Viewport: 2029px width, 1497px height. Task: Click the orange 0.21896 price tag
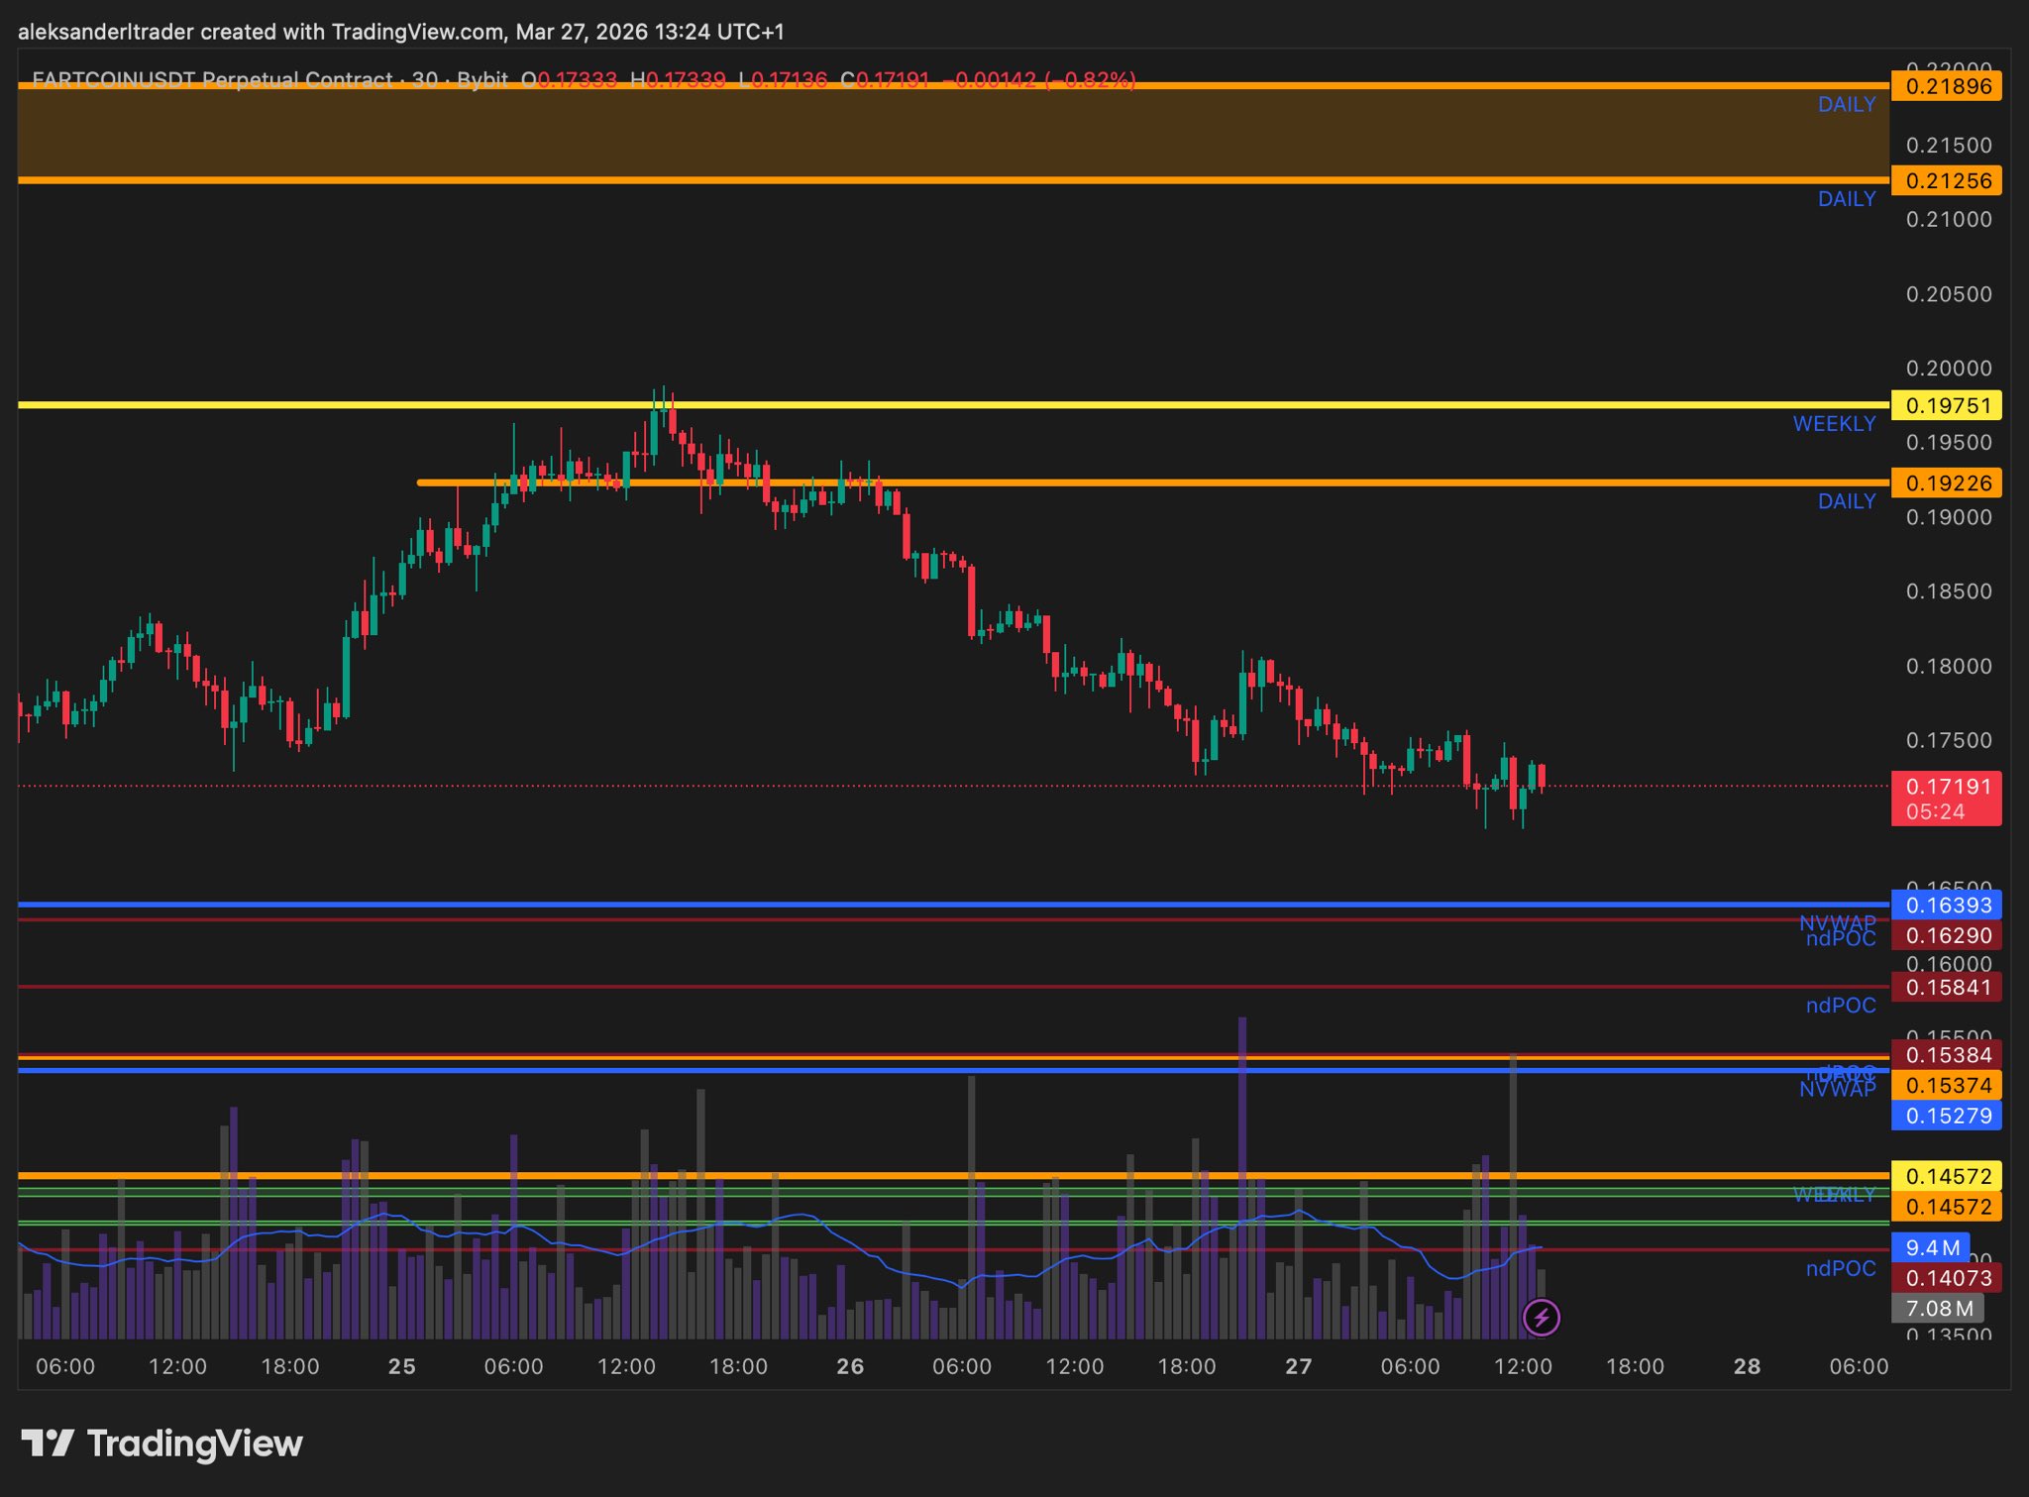(x=1946, y=86)
